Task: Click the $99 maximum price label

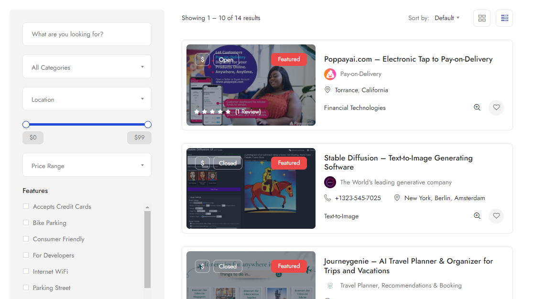Action: point(139,138)
